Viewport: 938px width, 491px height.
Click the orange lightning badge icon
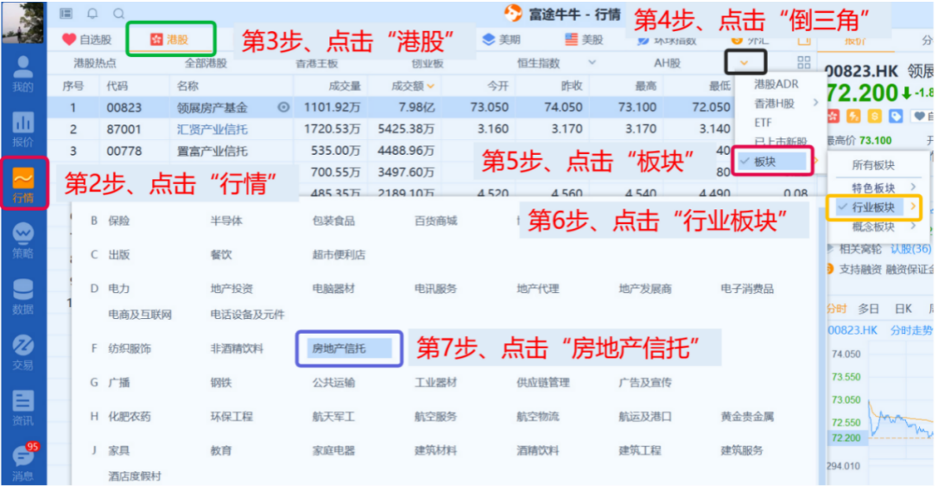pos(853,116)
